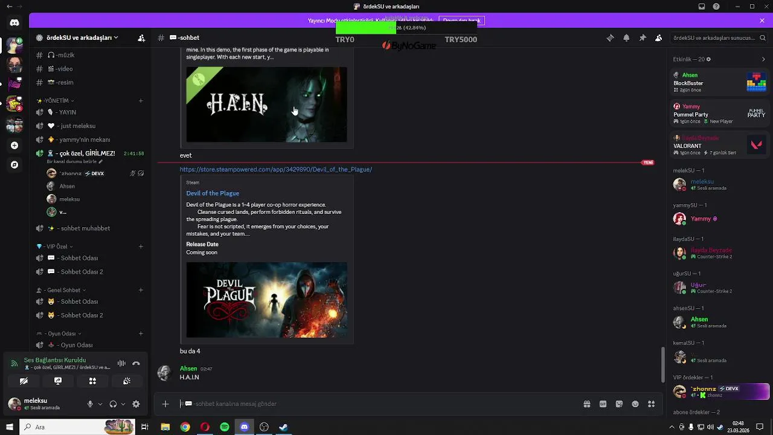Open the video text channel
This screenshot has width=773, height=435.
(91, 69)
